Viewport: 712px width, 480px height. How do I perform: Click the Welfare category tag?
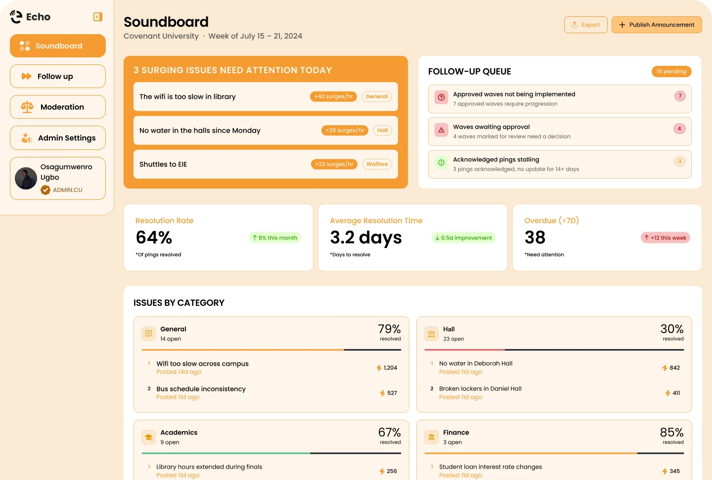[377, 164]
